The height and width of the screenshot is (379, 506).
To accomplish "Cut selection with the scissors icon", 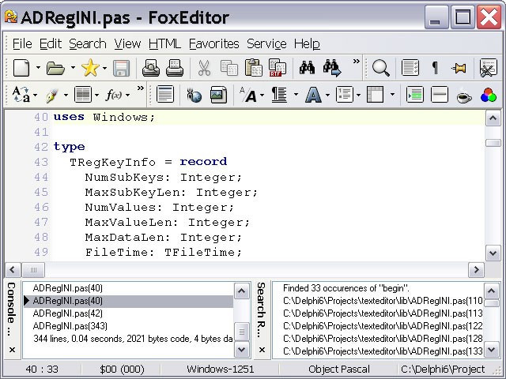I will [204, 68].
